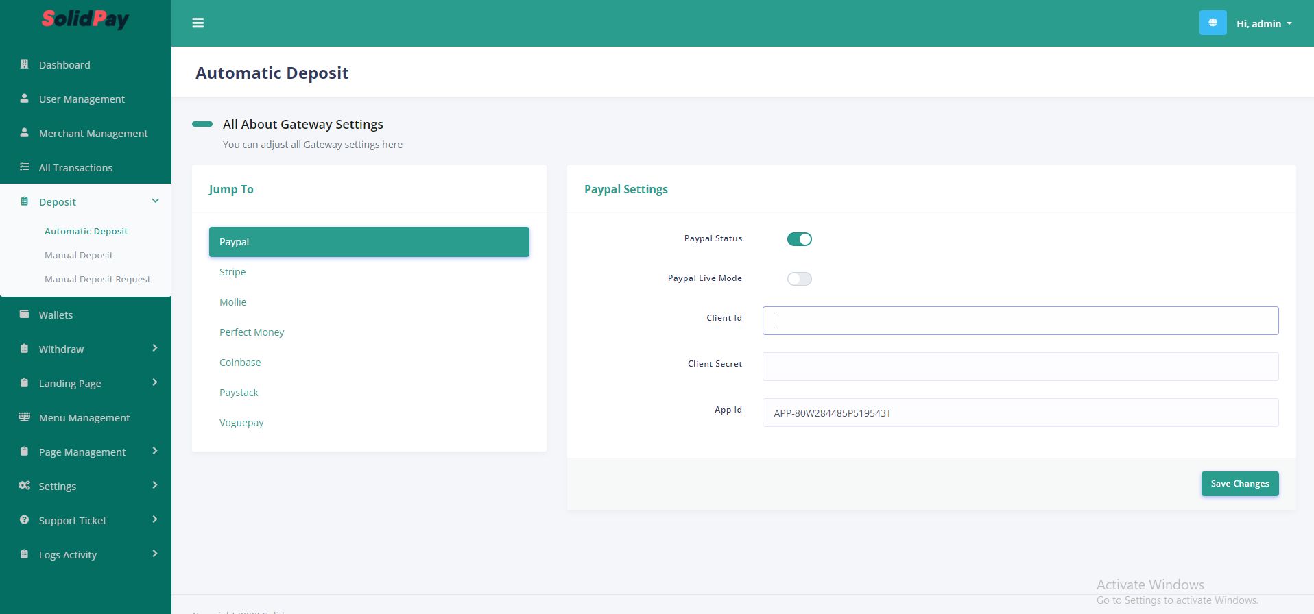This screenshot has width=1314, height=614.
Task: Expand the Support Ticket chevron
Action: click(x=155, y=519)
